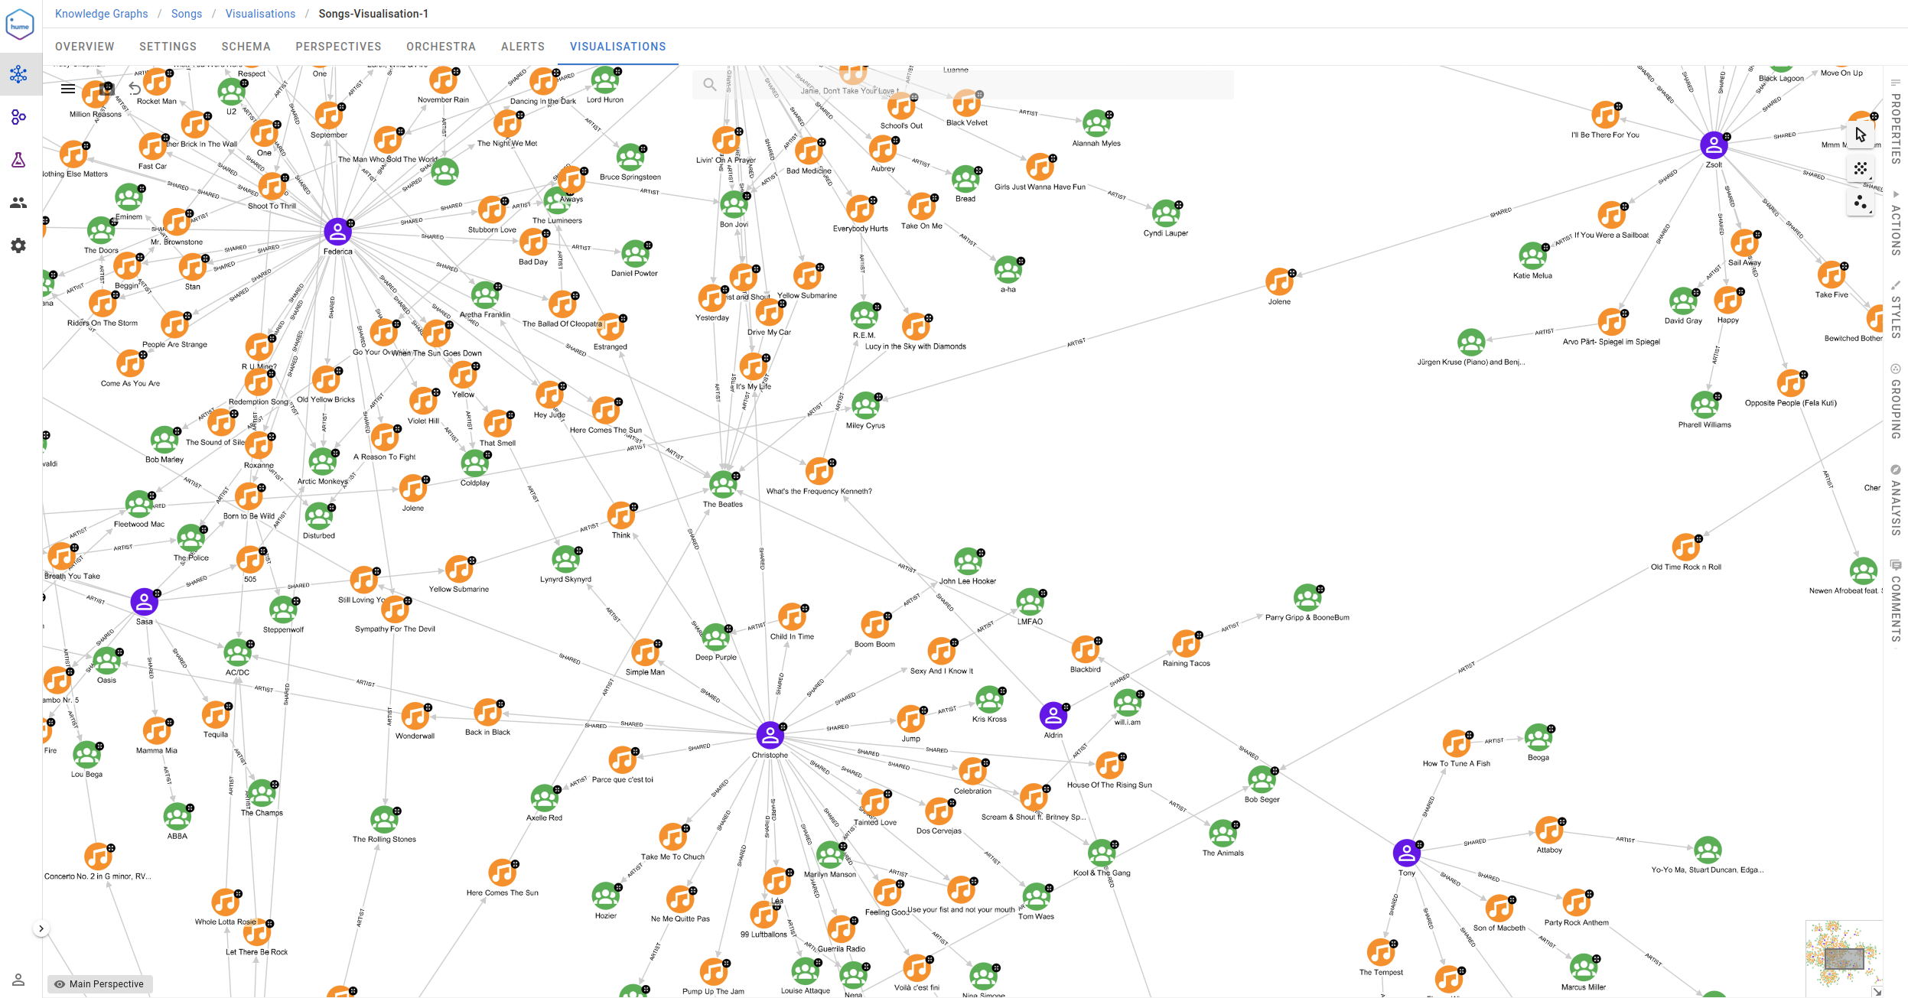Expand the Grouping side panel
Screen dimensions: 1908x998
coord(1895,401)
